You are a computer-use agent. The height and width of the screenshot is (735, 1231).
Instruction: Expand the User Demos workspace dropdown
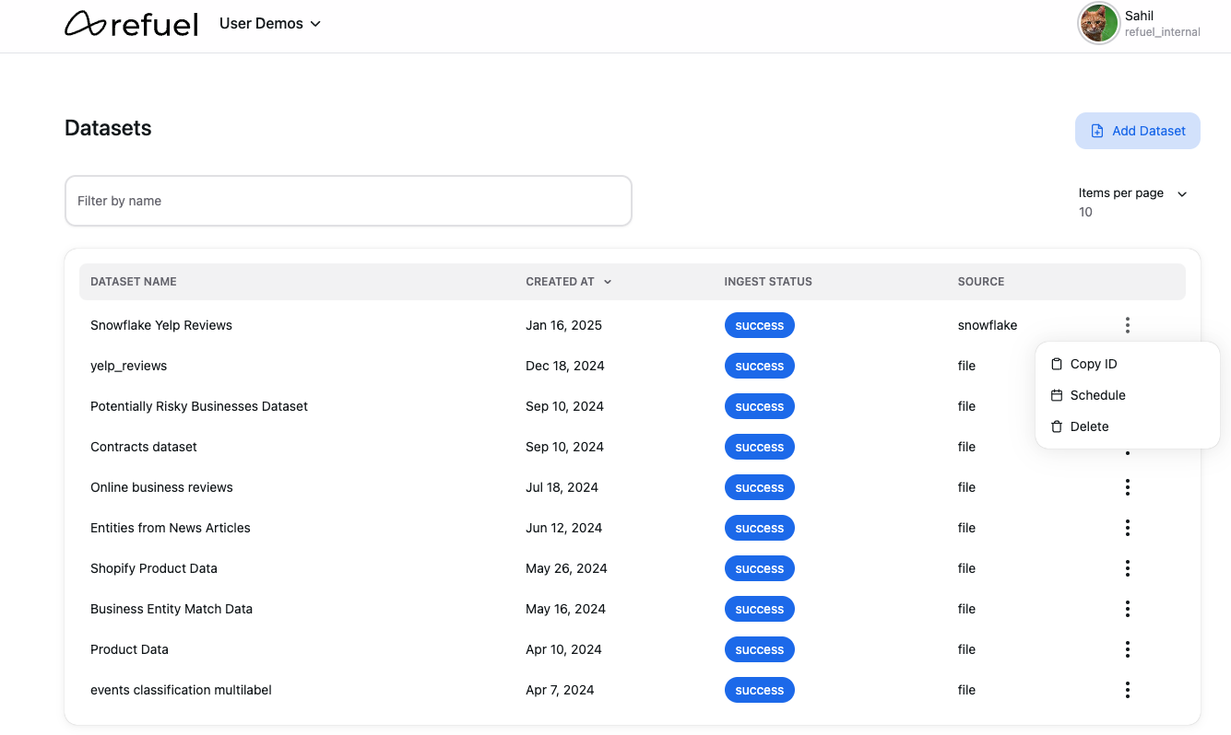pyautogui.click(x=270, y=24)
